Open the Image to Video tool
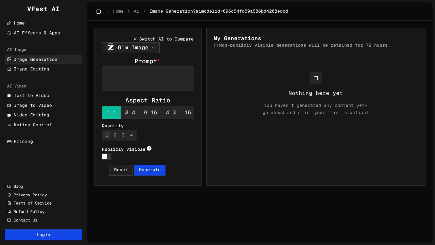Screen dimensions: 435x245 (33, 105)
